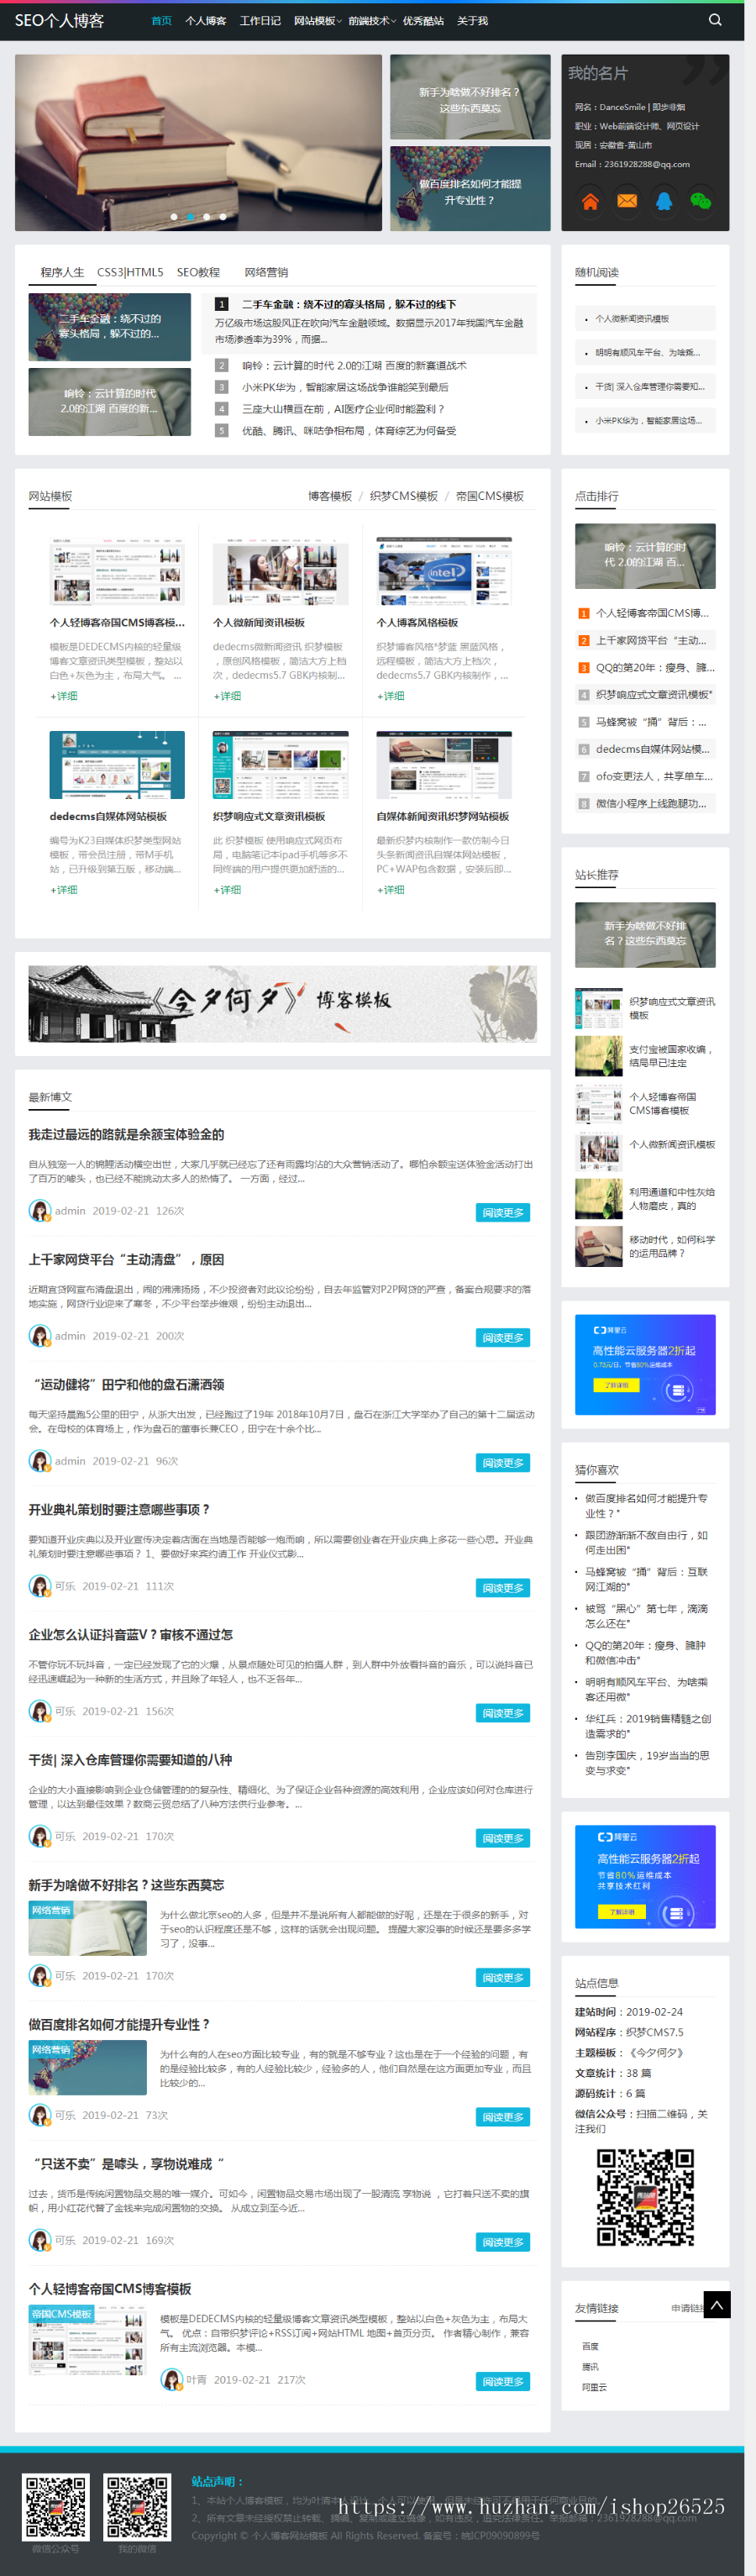
Task: Open 织梦响应式文章资讯模板 thumbnail in templates
Action: (x=280, y=765)
